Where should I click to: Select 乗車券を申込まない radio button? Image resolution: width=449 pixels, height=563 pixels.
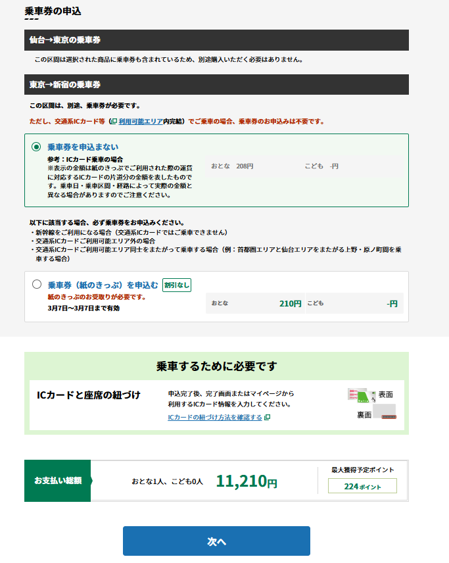coord(37,147)
